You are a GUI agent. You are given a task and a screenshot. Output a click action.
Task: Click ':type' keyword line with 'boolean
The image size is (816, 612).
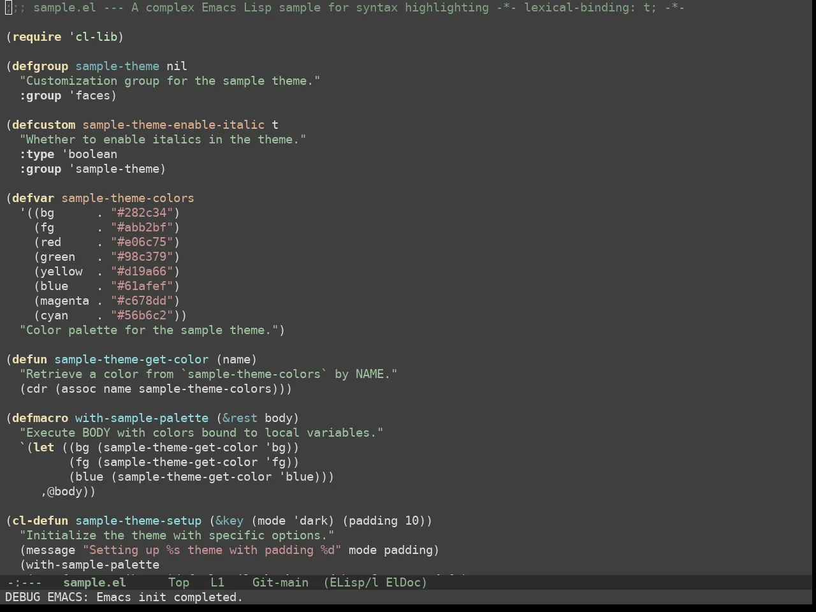[68, 154]
